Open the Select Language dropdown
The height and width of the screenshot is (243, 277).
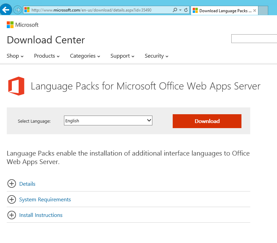[108, 121]
